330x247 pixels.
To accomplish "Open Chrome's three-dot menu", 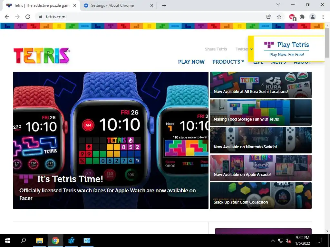I will (x=323, y=17).
